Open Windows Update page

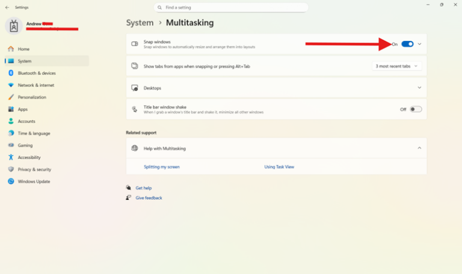47,181
